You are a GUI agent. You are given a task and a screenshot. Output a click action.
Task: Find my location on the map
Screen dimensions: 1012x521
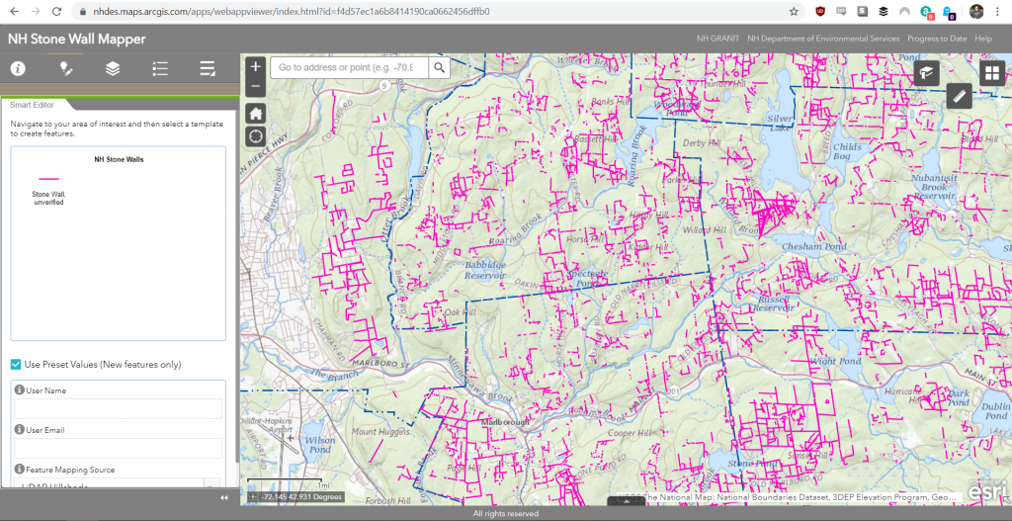pos(256,136)
